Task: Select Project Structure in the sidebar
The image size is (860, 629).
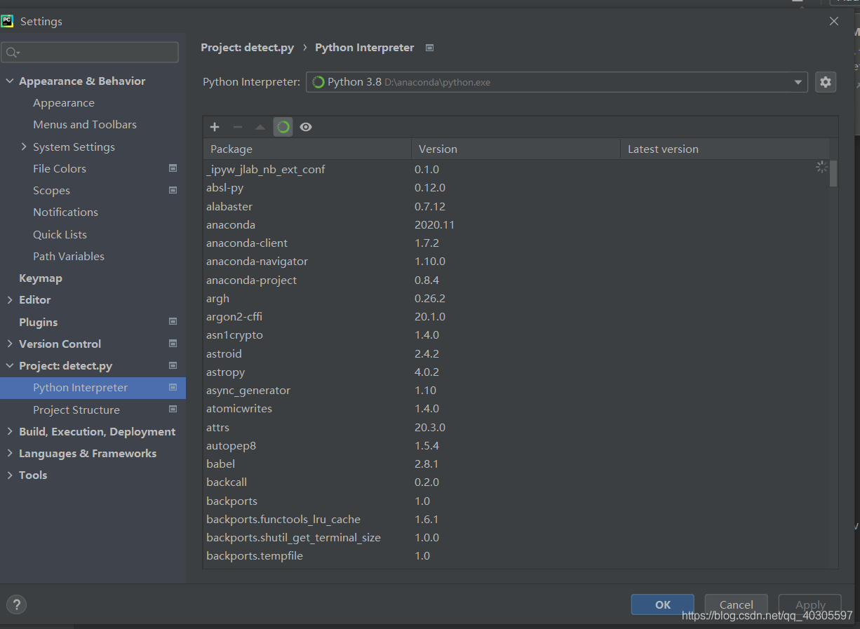Action: pyautogui.click(x=76, y=410)
